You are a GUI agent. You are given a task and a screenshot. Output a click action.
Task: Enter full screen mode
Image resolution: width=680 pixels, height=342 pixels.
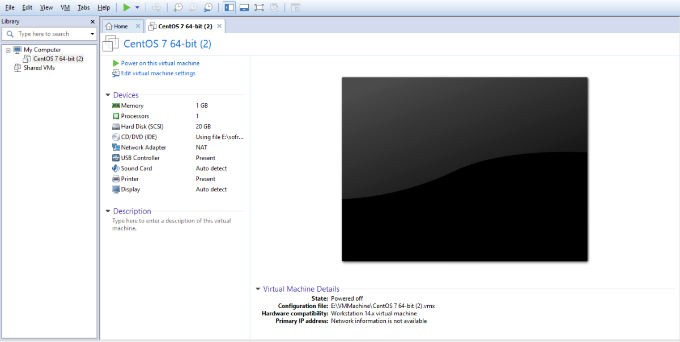point(259,7)
